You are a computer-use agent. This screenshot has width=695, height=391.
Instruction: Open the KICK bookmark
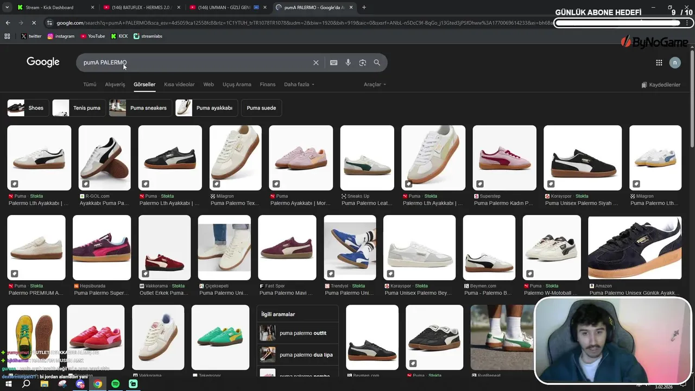coord(119,36)
